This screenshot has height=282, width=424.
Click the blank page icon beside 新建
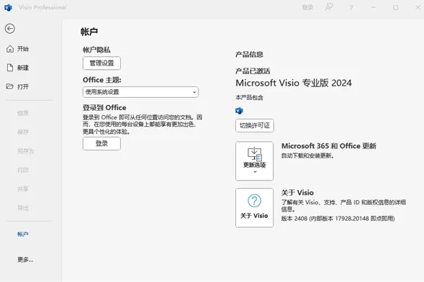click(10, 68)
